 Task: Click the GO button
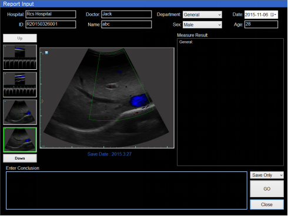tap(267, 189)
